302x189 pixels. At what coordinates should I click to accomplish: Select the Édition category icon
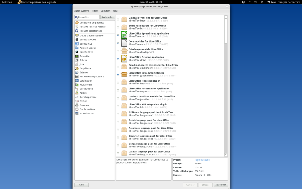77,101
